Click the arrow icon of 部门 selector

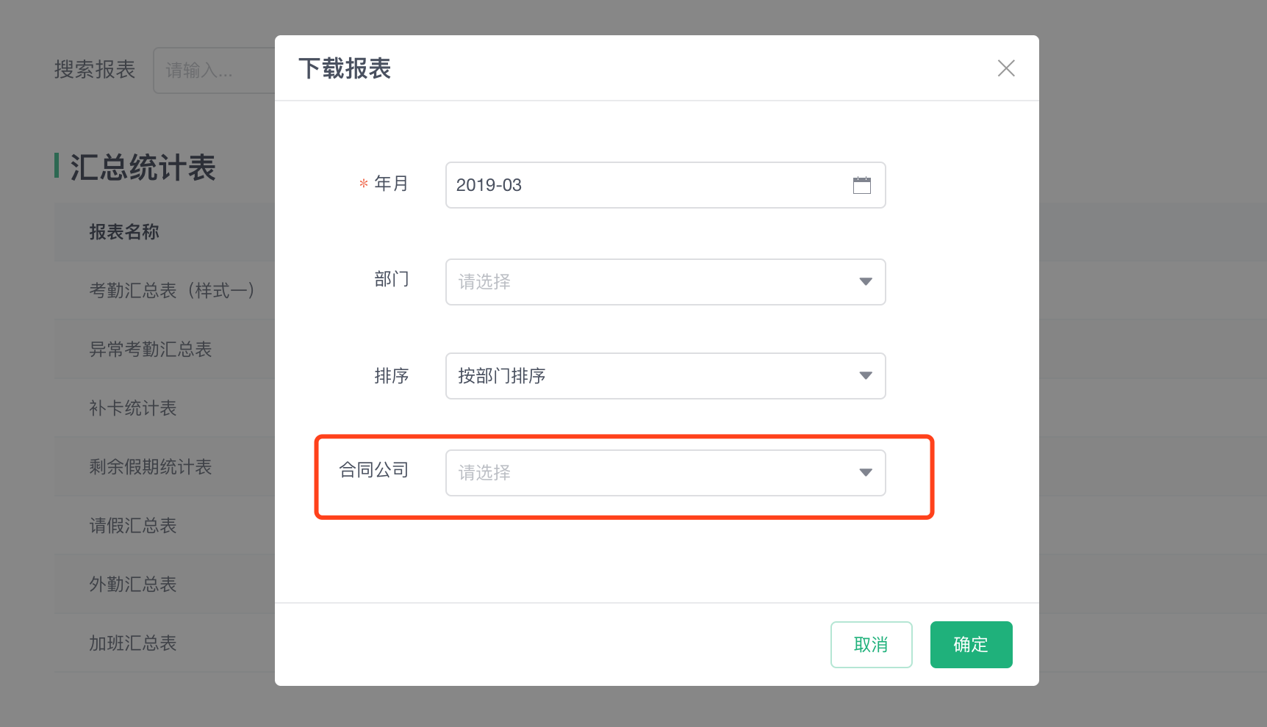[866, 282]
